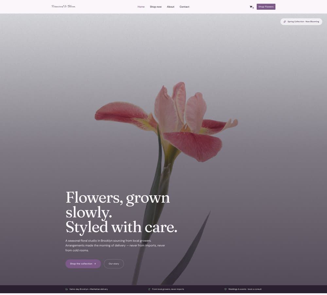Click the purple Shop Flowers button
The image size is (327, 295).
pos(266,7)
